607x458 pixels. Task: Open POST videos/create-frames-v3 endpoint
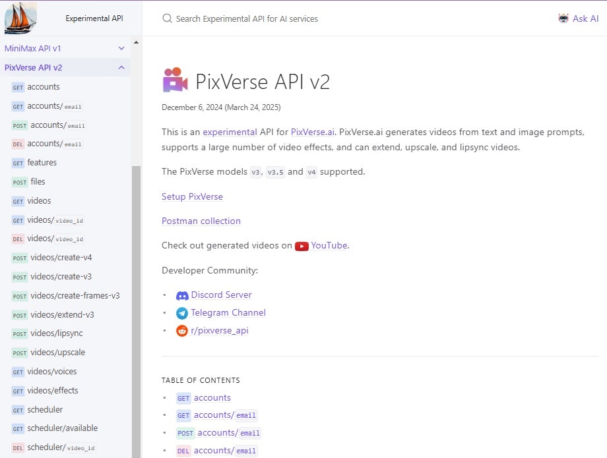point(66,296)
